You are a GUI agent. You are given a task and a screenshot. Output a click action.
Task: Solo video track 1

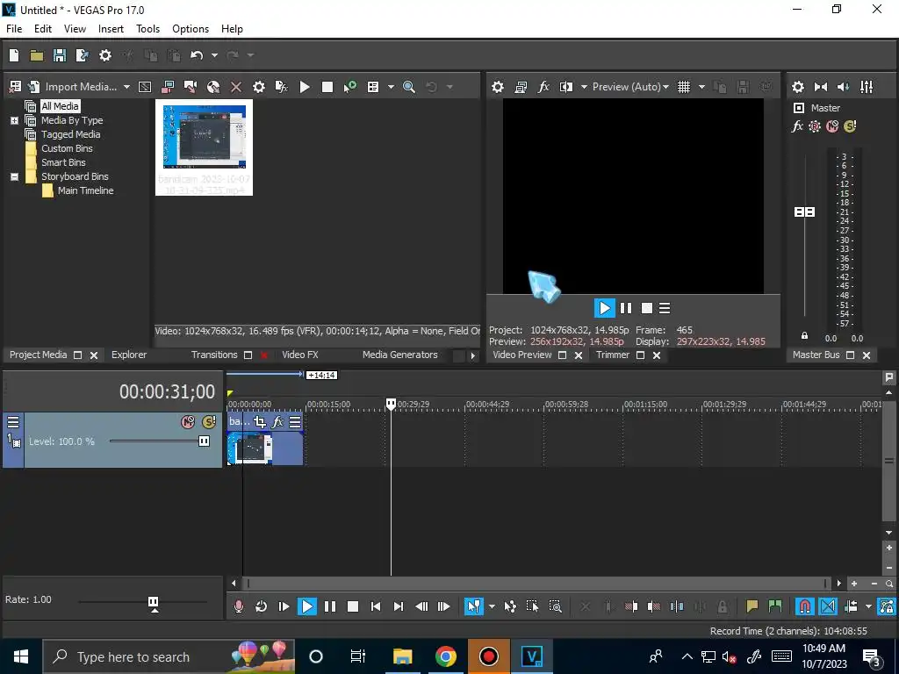tap(209, 422)
